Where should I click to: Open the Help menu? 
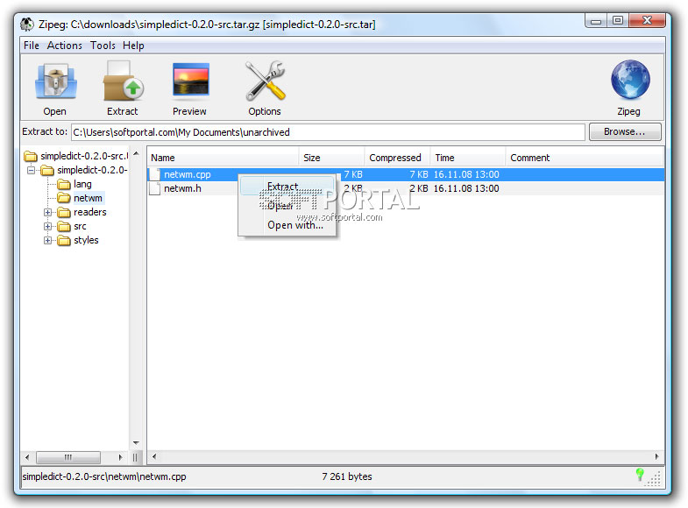pos(133,46)
